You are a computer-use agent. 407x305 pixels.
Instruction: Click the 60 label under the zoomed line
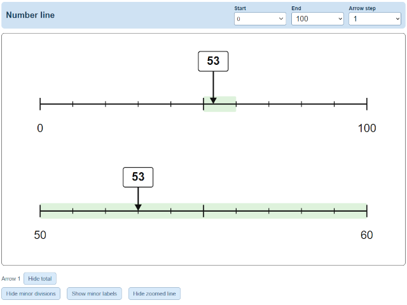(x=367, y=235)
